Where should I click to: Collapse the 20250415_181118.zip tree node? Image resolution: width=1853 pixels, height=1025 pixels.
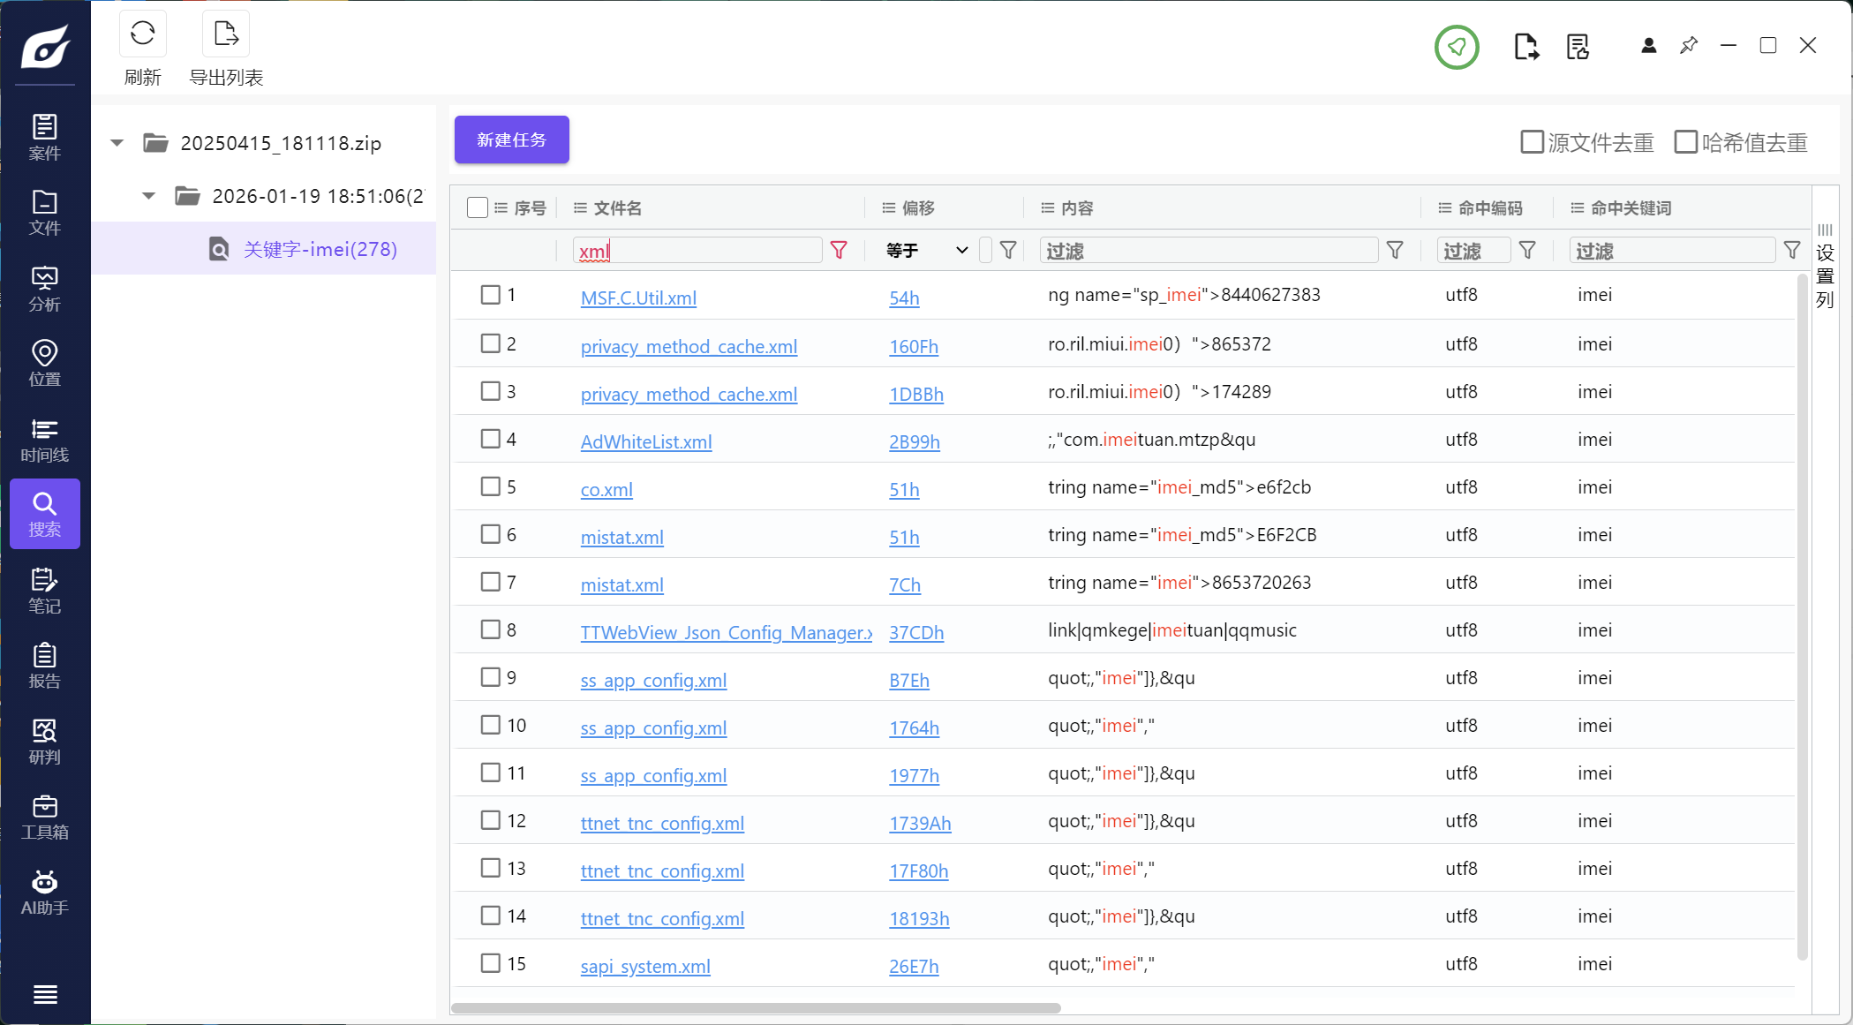(x=117, y=143)
